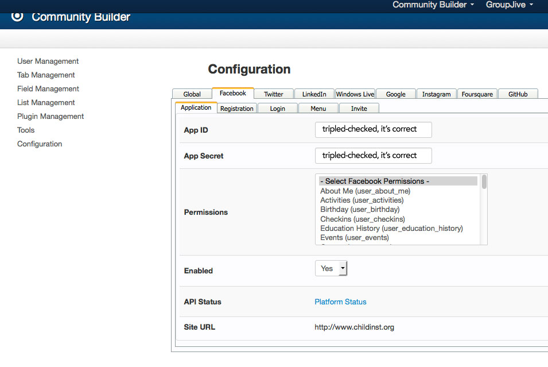Switch to the GitHub tab
Screen dimensions: 548x367
click(x=518, y=94)
